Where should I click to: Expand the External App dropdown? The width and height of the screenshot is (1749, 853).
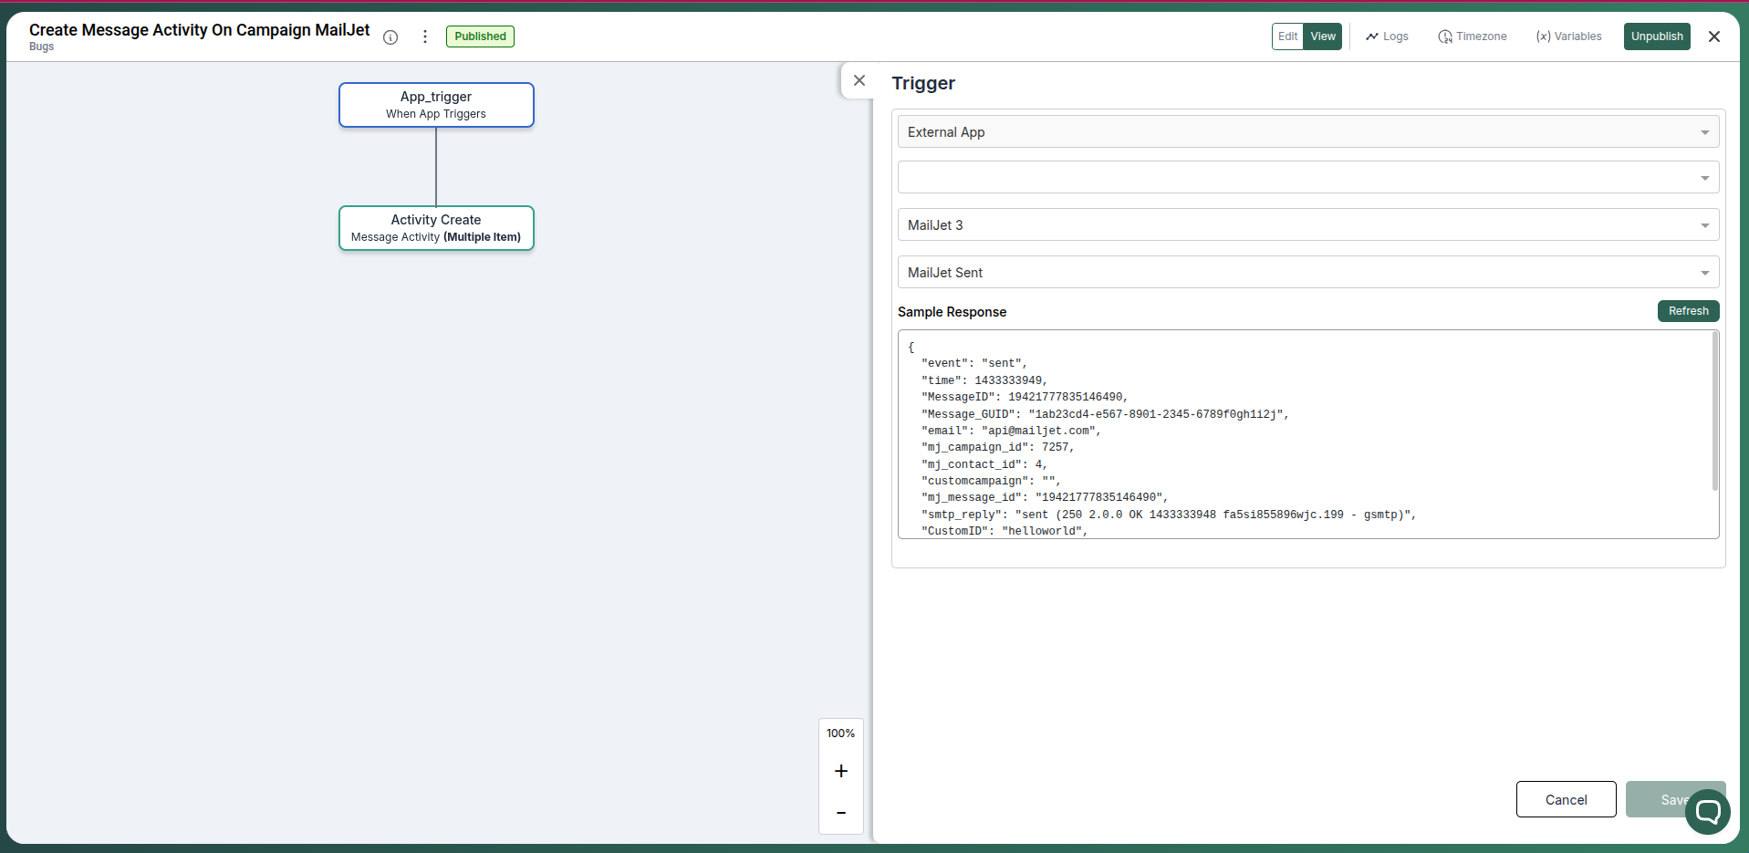1307,132
